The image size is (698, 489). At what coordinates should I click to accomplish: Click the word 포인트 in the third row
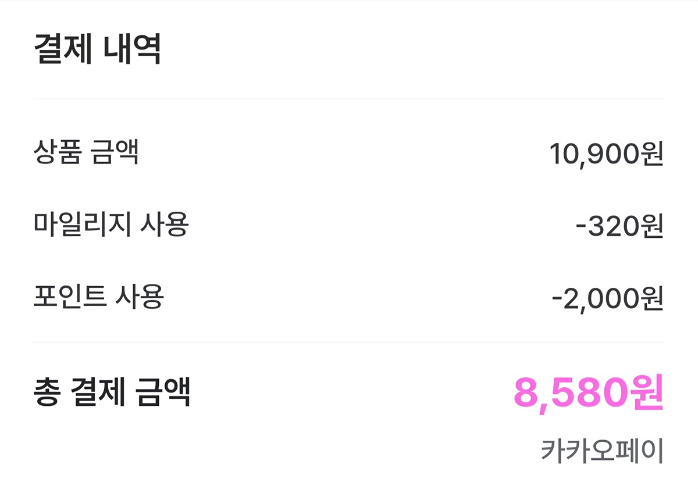click(69, 297)
